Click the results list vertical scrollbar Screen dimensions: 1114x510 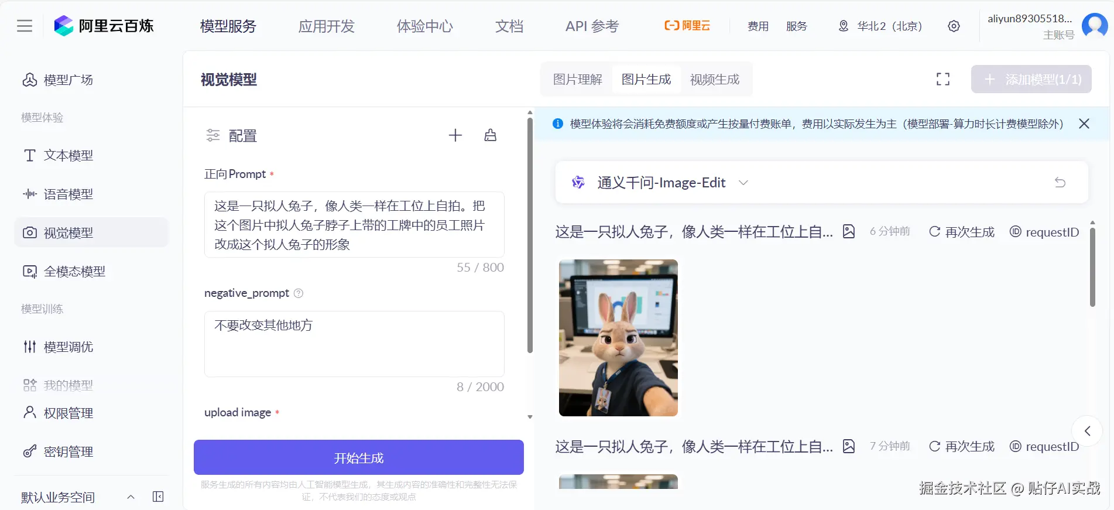[x=1092, y=266]
